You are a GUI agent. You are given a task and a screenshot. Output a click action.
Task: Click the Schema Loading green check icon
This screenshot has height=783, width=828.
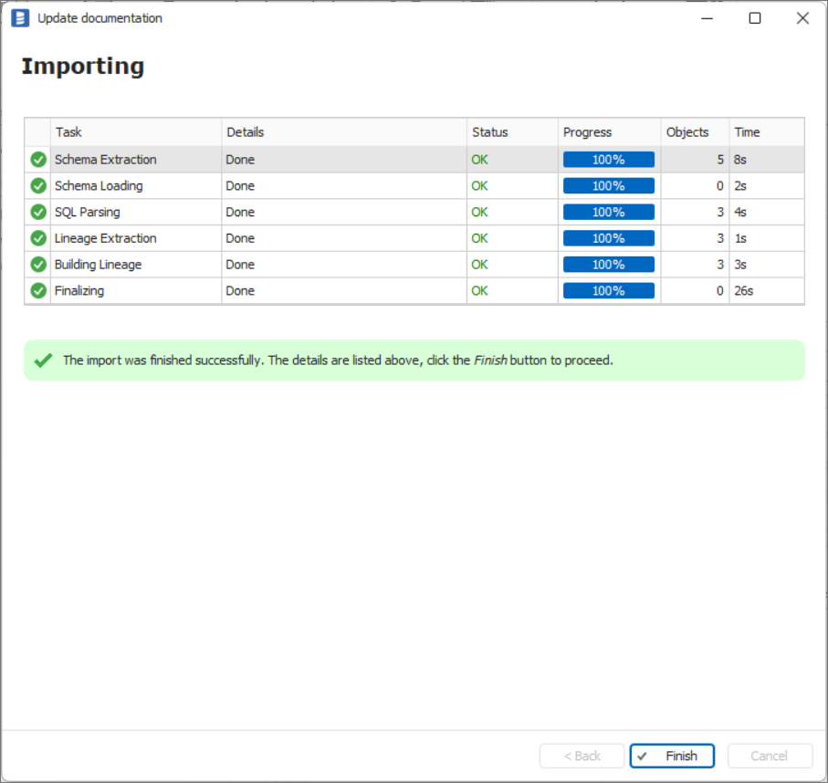click(x=38, y=186)
